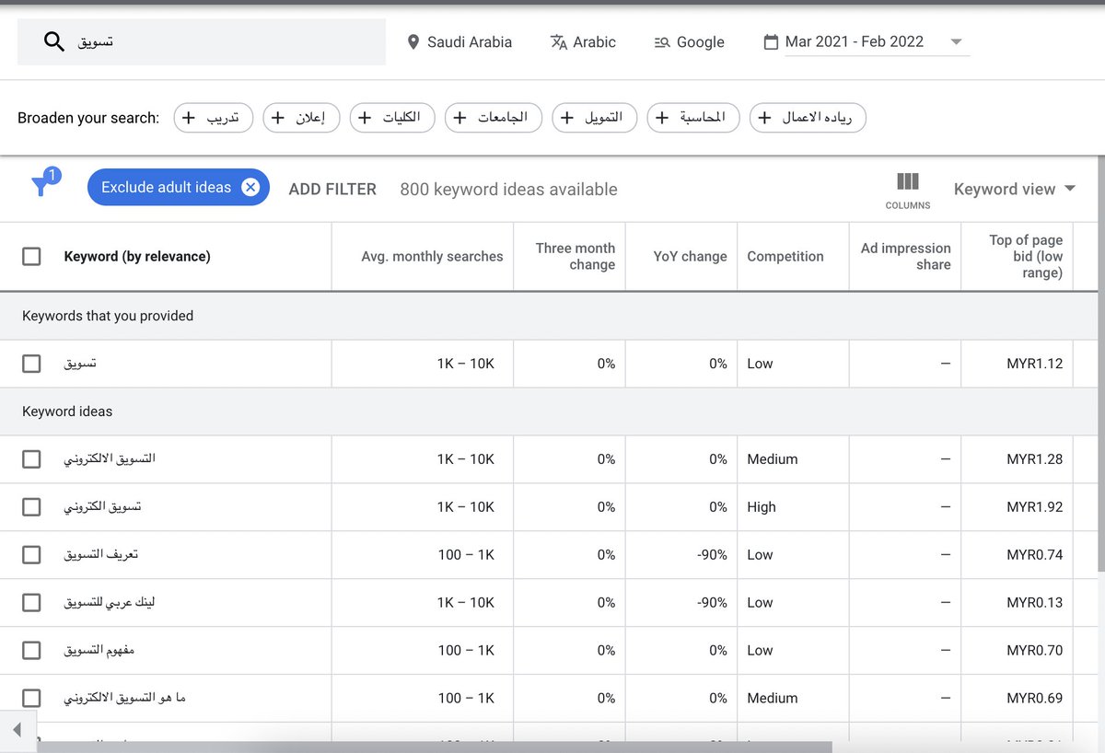
Task: Add الجامعات to broaden search
Action: (x=494, y=118)
